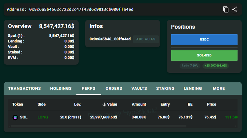247x138 pixels.
Task: Click the Lending row label in Overview
Action: pos(16,41)
